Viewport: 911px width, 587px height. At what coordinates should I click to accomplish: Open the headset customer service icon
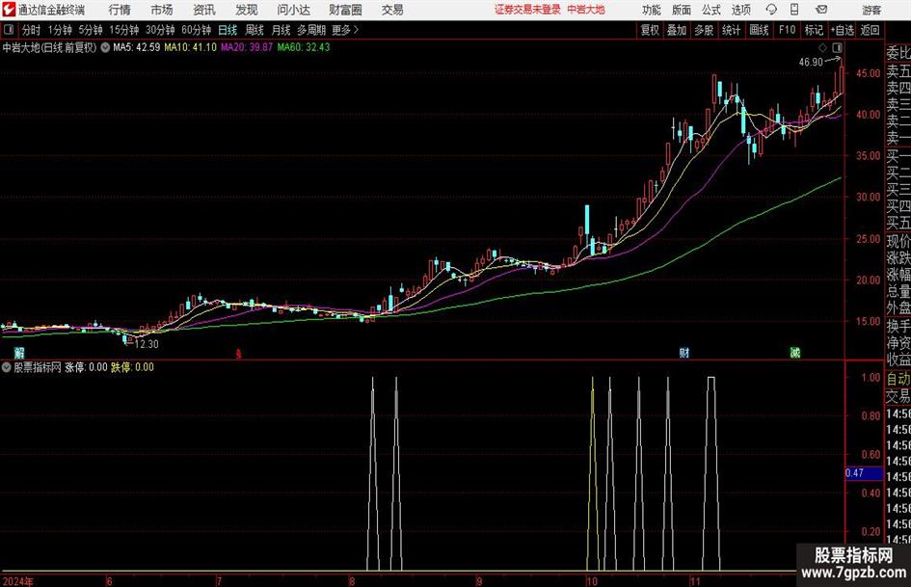[x=771, y=10]
